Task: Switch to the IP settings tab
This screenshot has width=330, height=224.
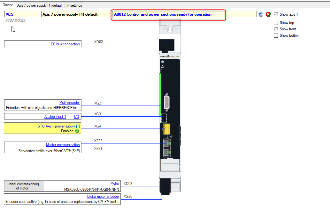Action: [x=74, y=5]
